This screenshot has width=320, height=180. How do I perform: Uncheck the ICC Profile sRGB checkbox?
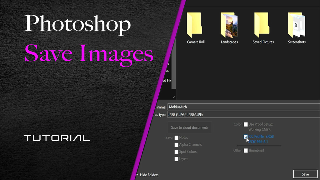(246, 136)
